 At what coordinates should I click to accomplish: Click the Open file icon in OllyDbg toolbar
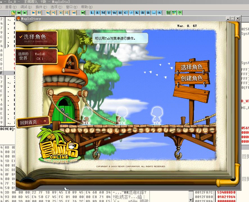[13, 13]
